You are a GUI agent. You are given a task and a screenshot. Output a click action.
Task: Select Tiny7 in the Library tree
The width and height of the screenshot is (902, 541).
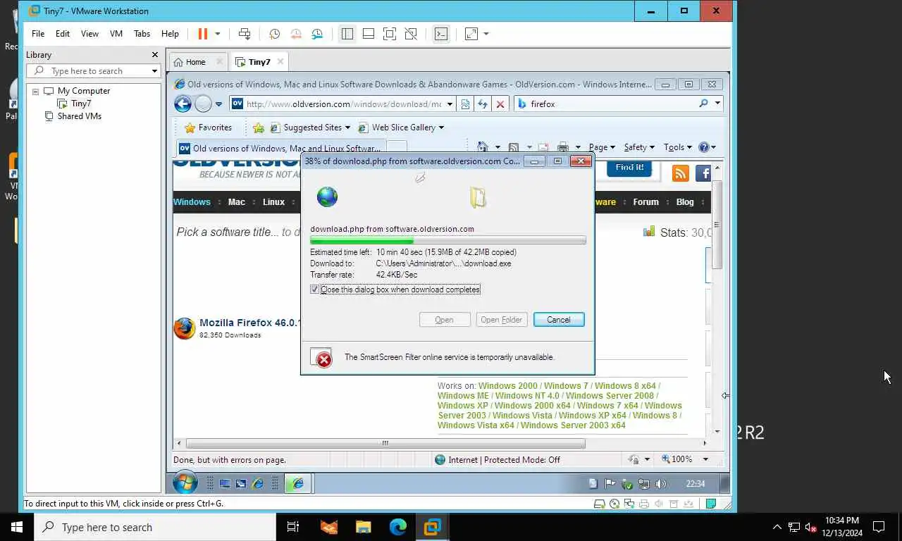[x=81, y=104]
